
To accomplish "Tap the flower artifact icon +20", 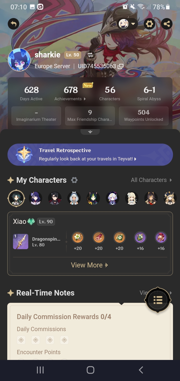I will pos(78,238).
